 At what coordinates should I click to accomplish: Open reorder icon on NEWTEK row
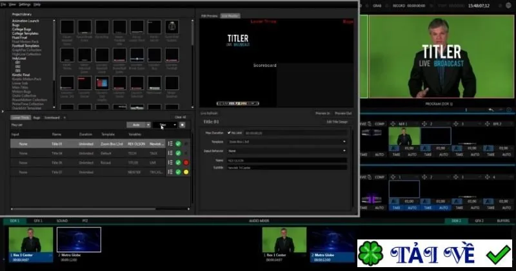[x=170, y=172]
